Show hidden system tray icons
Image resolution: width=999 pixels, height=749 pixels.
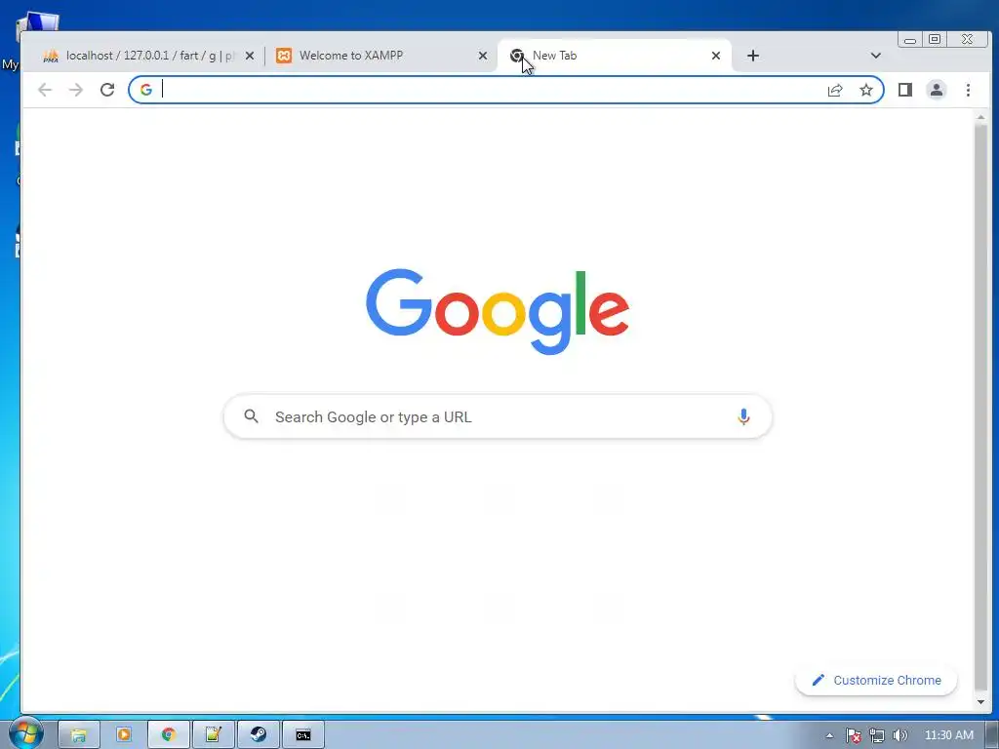pyautogui.click(x=829, y=735)
